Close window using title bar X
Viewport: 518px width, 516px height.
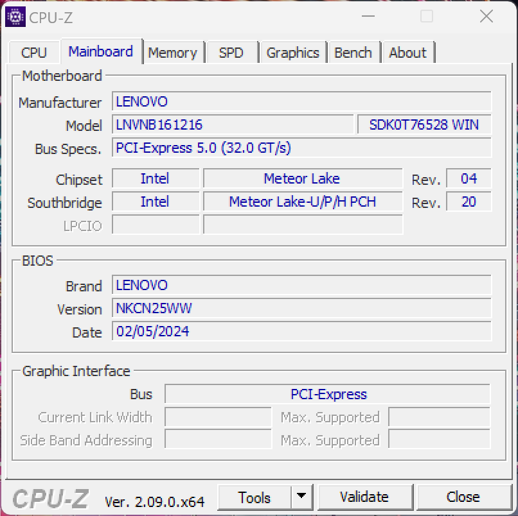click(x=487, y=17)
